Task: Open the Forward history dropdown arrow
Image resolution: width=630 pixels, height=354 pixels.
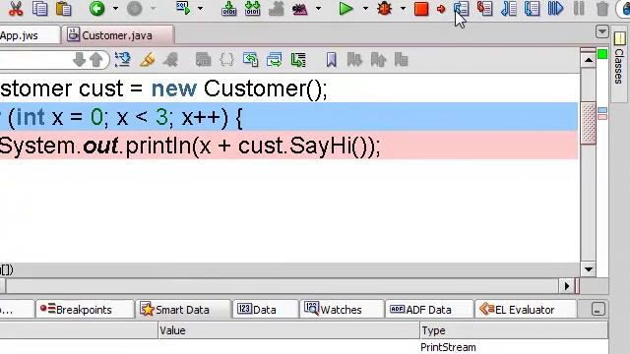Action: (x=154, y=9)
